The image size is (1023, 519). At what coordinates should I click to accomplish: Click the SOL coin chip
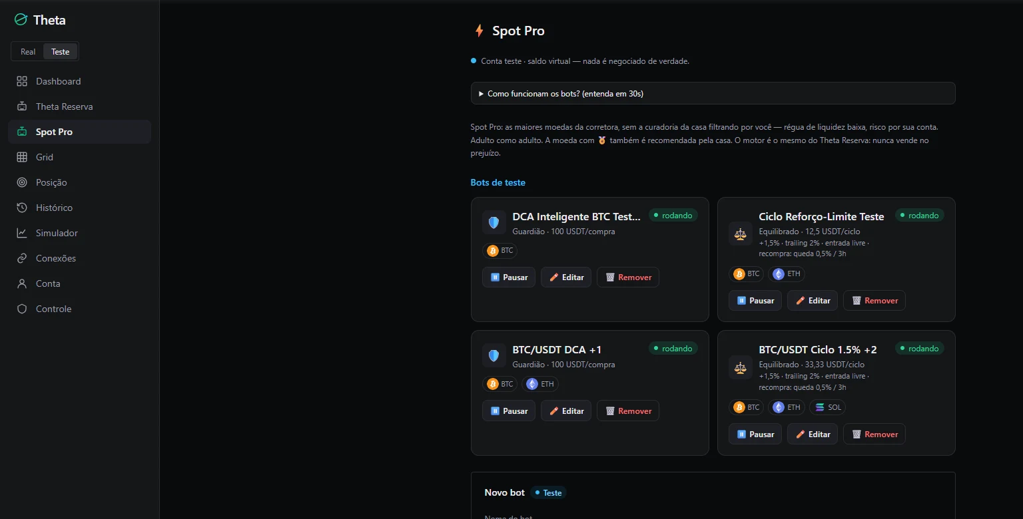pyautogui.click(x=827, y=407)
